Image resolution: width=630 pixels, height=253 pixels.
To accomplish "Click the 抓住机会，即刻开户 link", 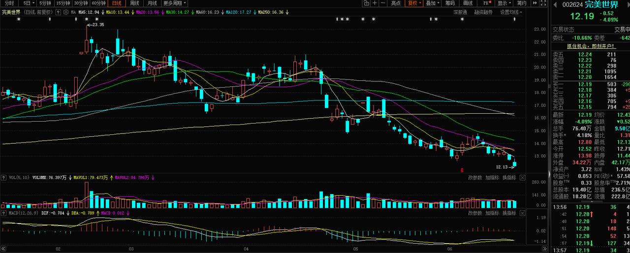I will tap(591, 46).
